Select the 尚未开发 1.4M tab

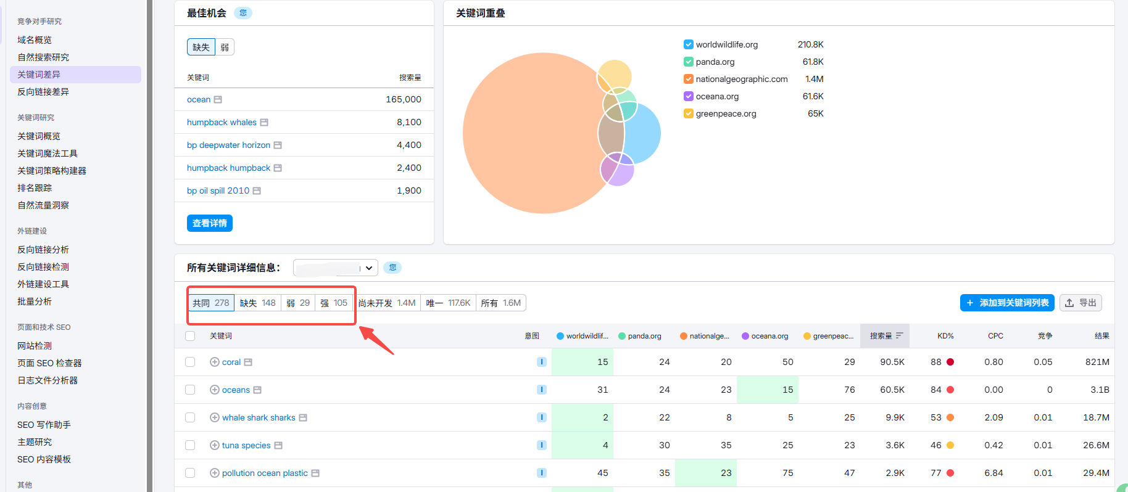coord(387,303)
